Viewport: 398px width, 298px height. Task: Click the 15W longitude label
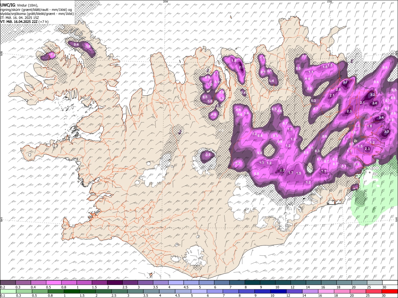tap(329, 2)
